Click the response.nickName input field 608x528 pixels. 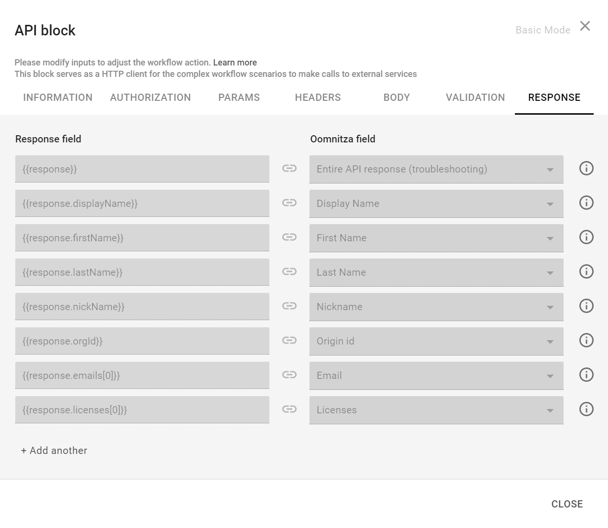[142, 307]
